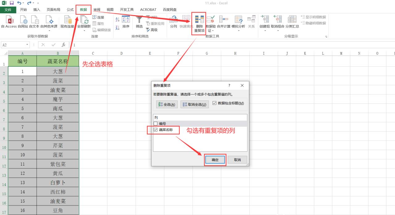Click the formula bar input field
The width and height of the screenshot is (395, 215).
[x=233, y=45]
